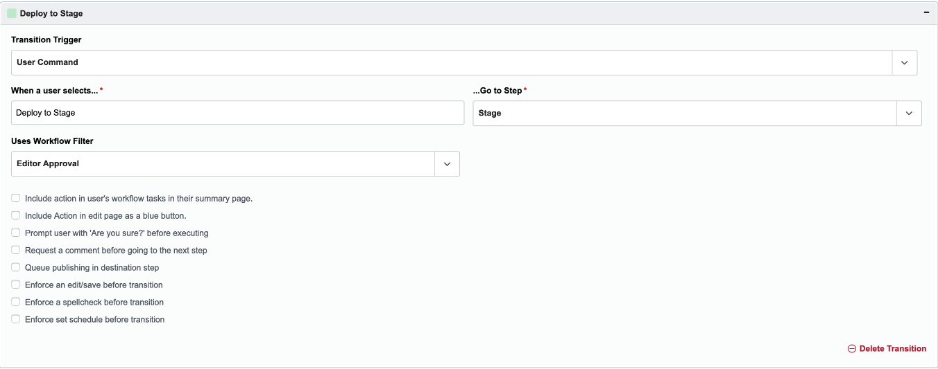Click the green Deploy to Stage color square

tap(12, 13)
